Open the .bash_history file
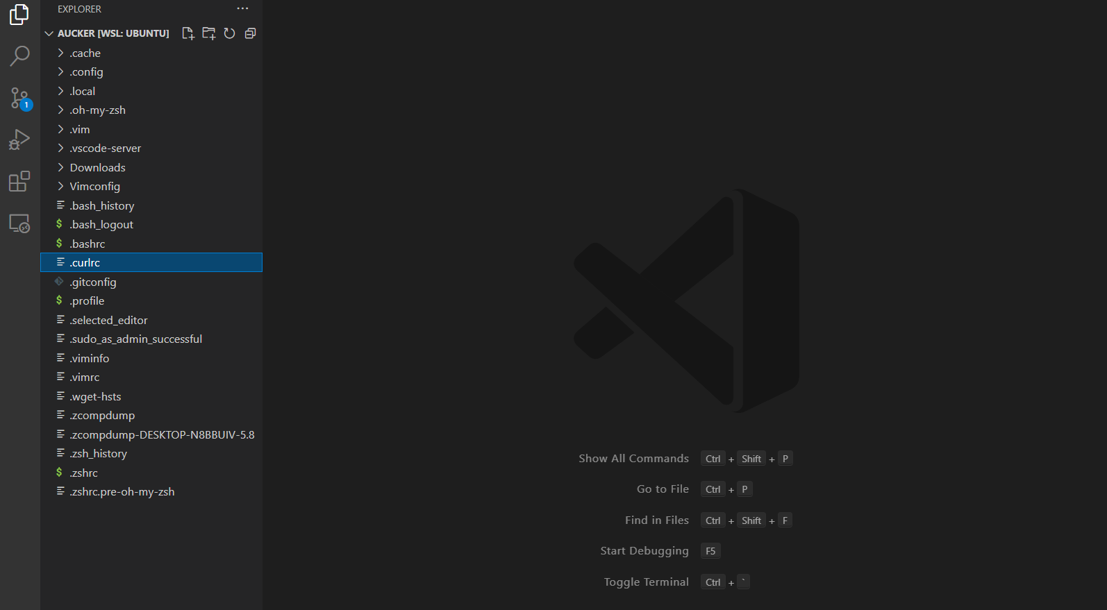The width and height of the screenshot is (1107, 610). pyautogui.click(x=151, y=205)
